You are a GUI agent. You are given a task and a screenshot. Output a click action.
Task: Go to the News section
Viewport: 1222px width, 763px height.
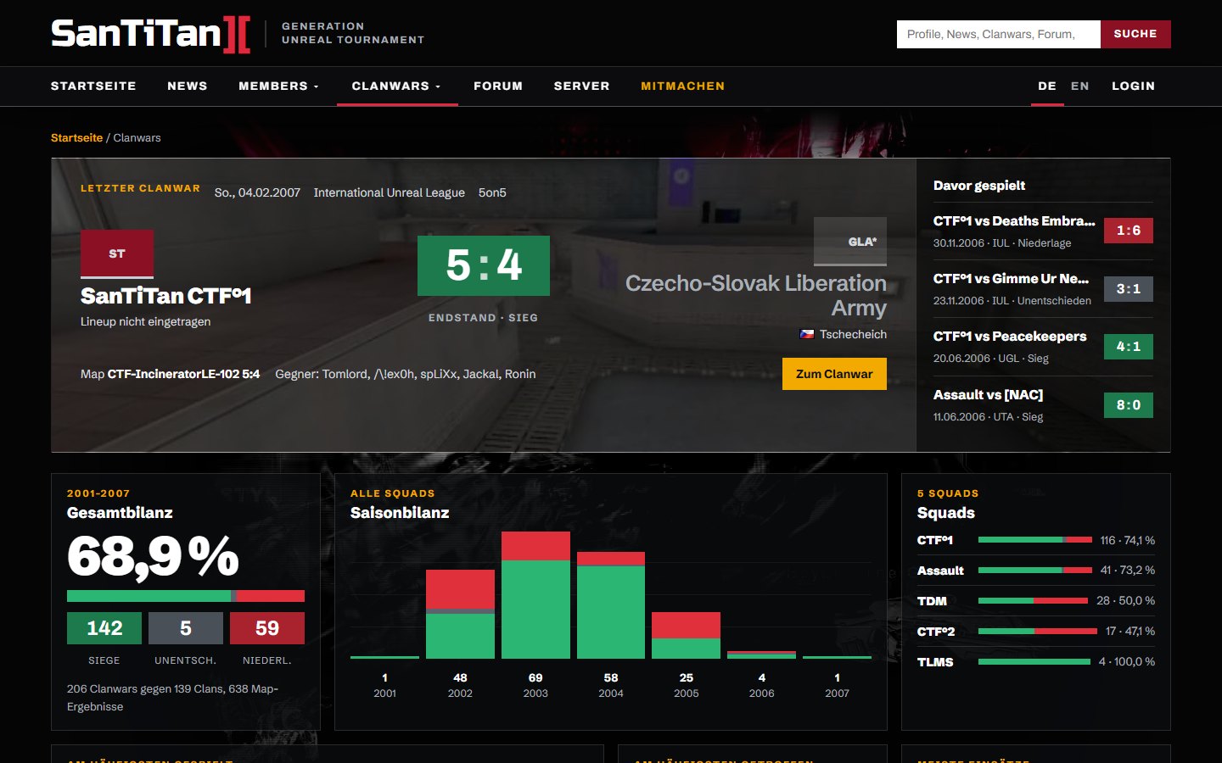(188, 86)
